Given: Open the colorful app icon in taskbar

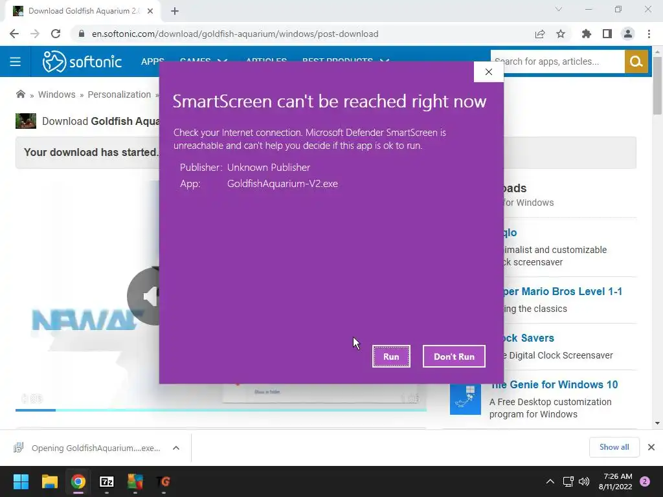Looking at the screenshot, I should tap(135, 481).
